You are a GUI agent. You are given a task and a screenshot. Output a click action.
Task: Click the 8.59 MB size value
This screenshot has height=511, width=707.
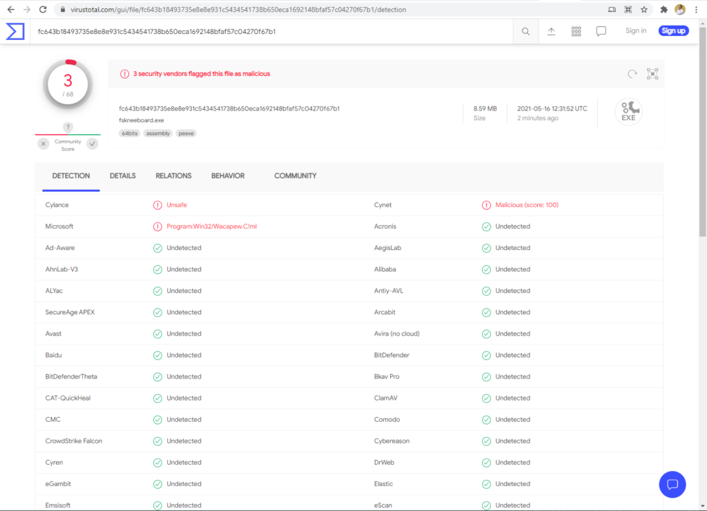485,108
